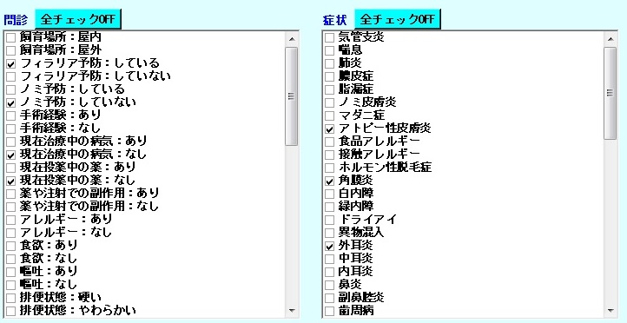The width and height of the screenshot is (627, 323).
Task: Check 内耳炎 symptom
Action: [329, 273]
